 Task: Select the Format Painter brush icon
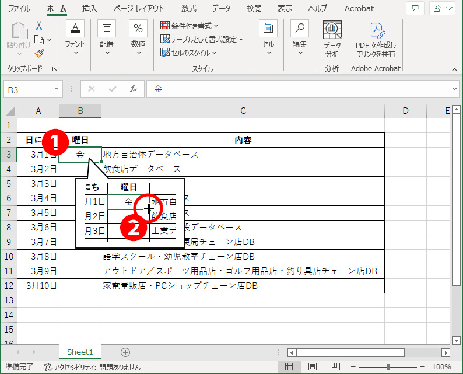pos(39,53)
